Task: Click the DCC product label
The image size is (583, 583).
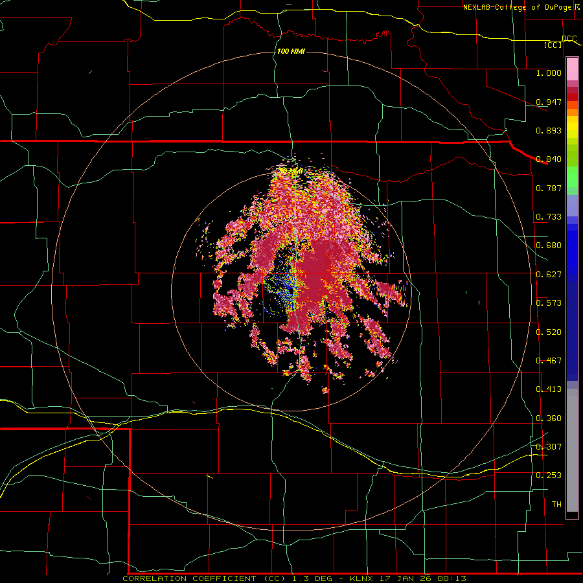Action: point(569,38)
